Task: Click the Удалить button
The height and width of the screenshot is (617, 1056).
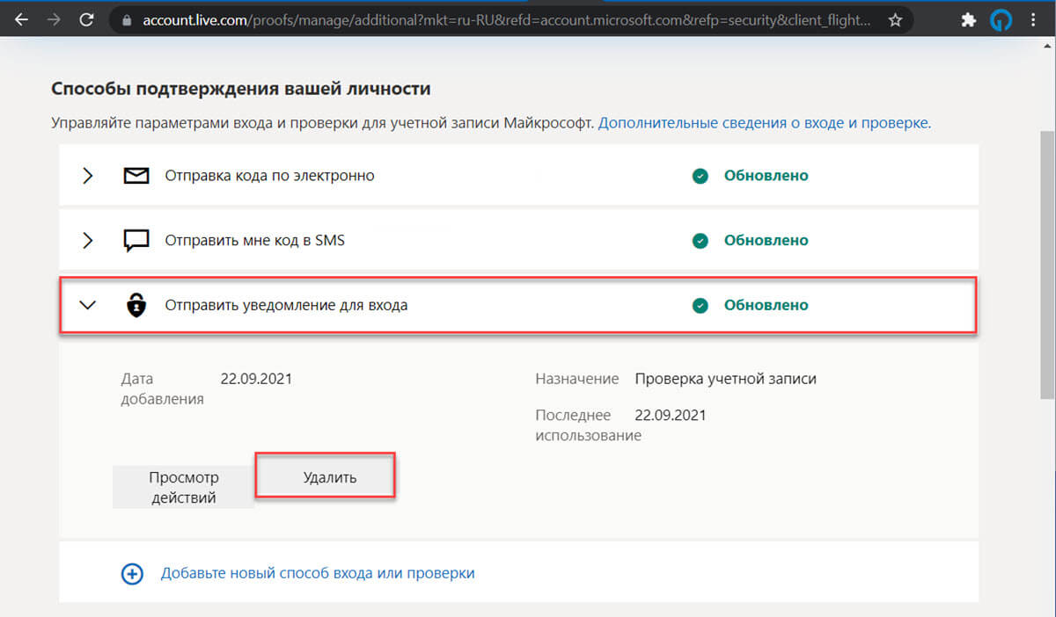Action: tap(325, 478)
